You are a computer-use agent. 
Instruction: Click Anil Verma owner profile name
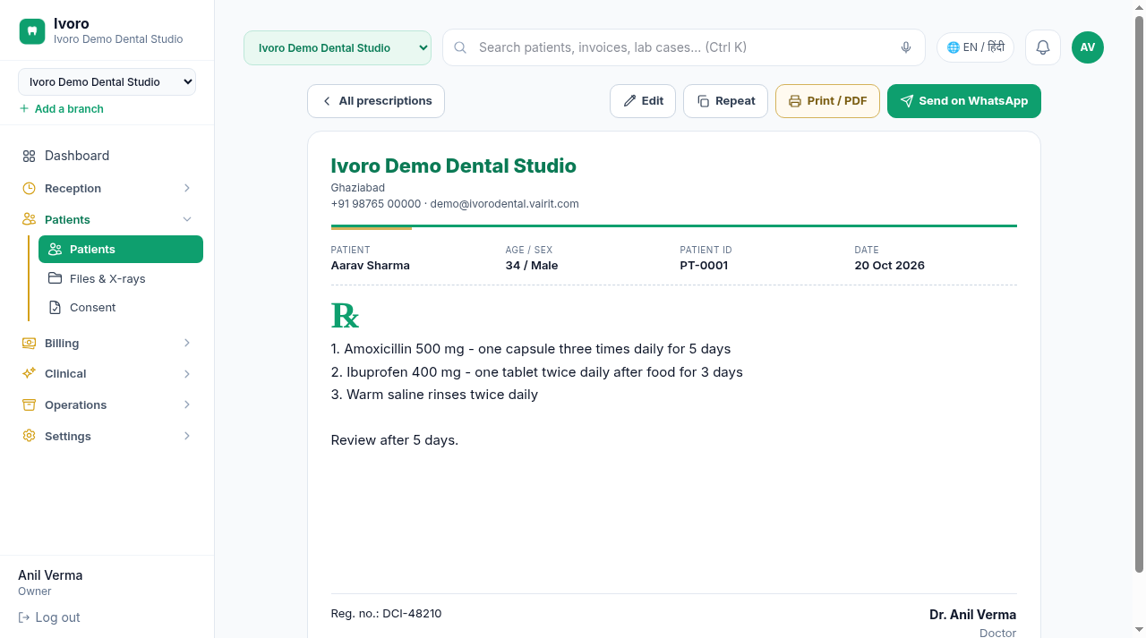50,575
